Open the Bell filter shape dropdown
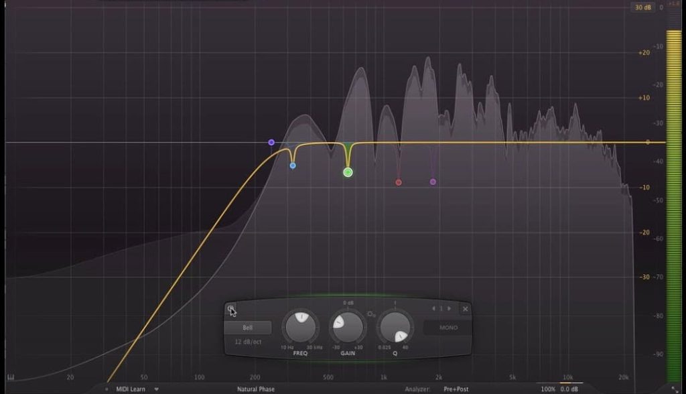Viewport: 686px width, 394px height. tap(249, 327)
